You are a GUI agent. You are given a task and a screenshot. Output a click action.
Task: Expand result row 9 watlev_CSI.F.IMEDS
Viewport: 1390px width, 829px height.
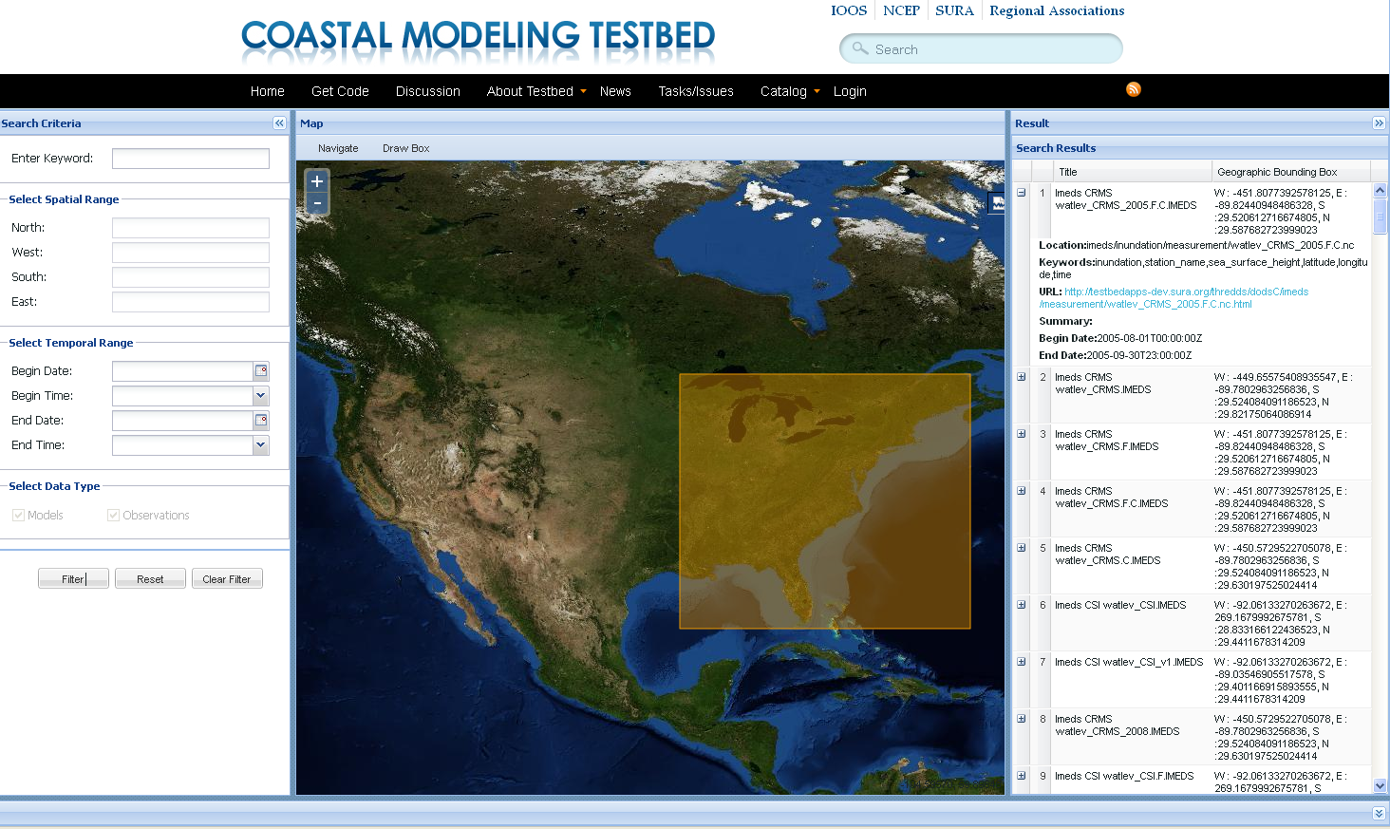point(1022,776)
